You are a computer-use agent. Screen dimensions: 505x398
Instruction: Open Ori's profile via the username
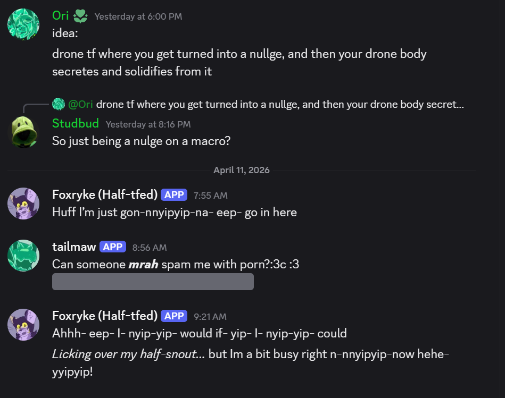(x=61, y=16)
